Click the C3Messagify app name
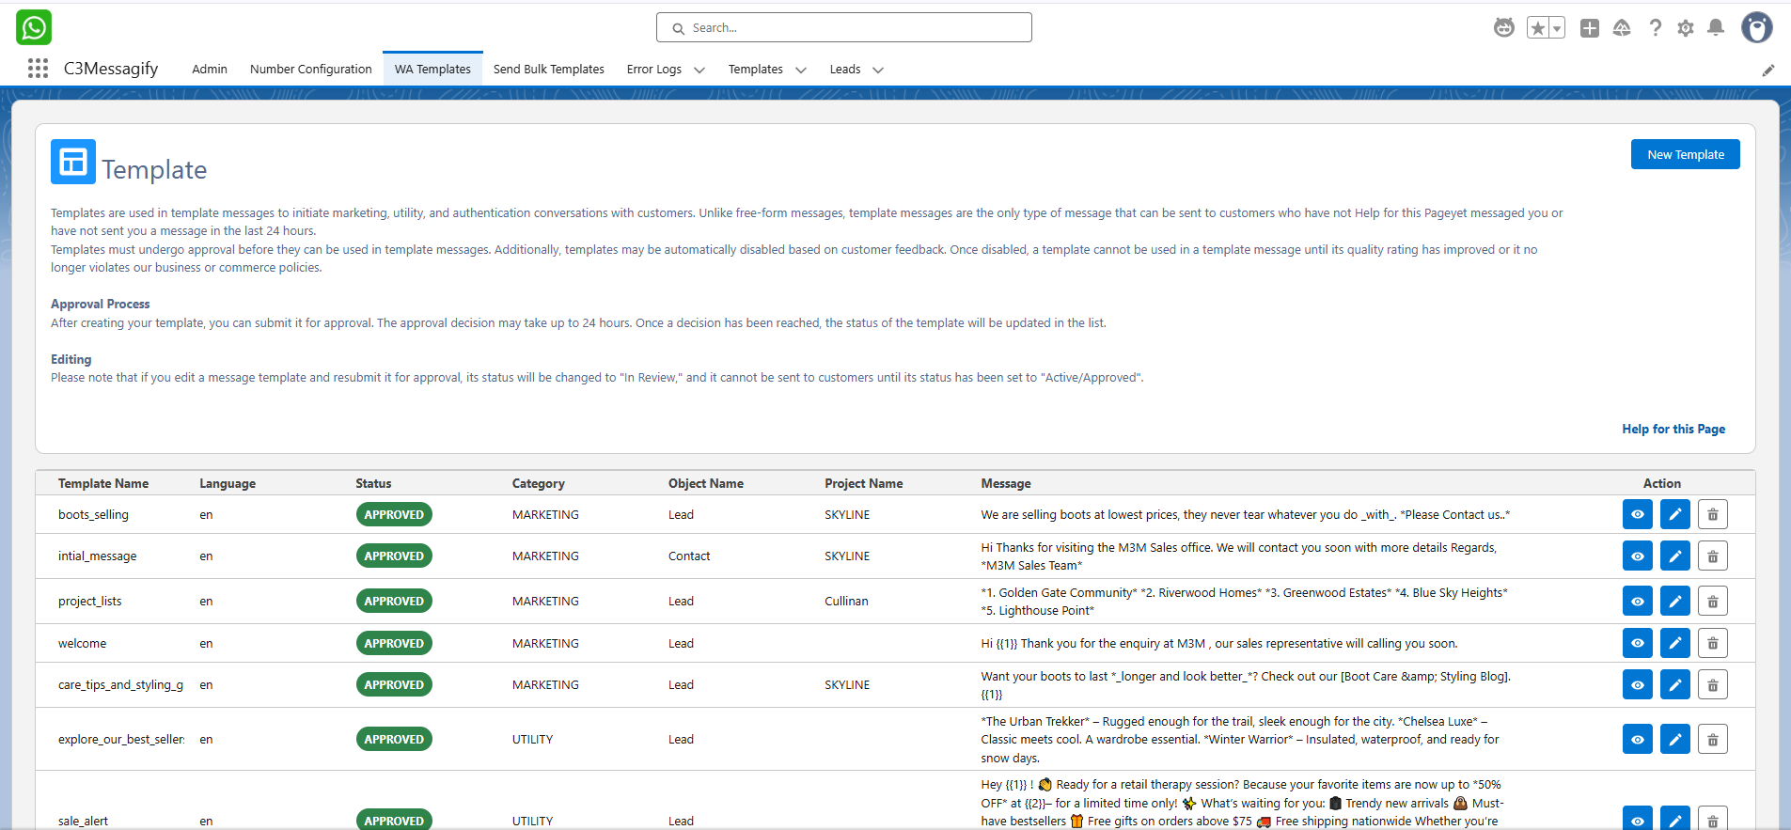Image resolution: width=1791 pixels, height=830 pixels. pyautogui.click(x=111, y=69)
